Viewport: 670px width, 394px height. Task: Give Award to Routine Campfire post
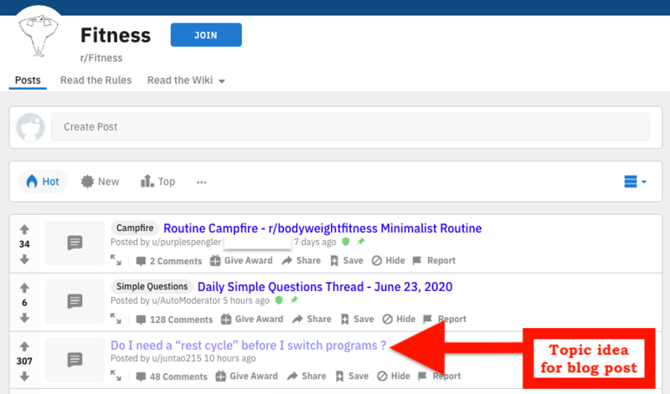tap(241, 260)
